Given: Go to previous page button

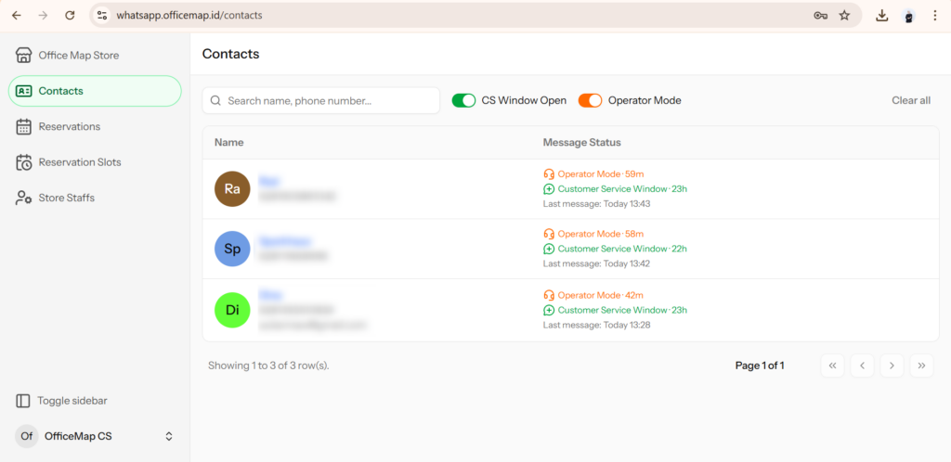Looking at the screenshot, I should (862, 366).
